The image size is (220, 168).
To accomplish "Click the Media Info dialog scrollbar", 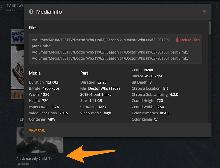I will tap(209, 28).
